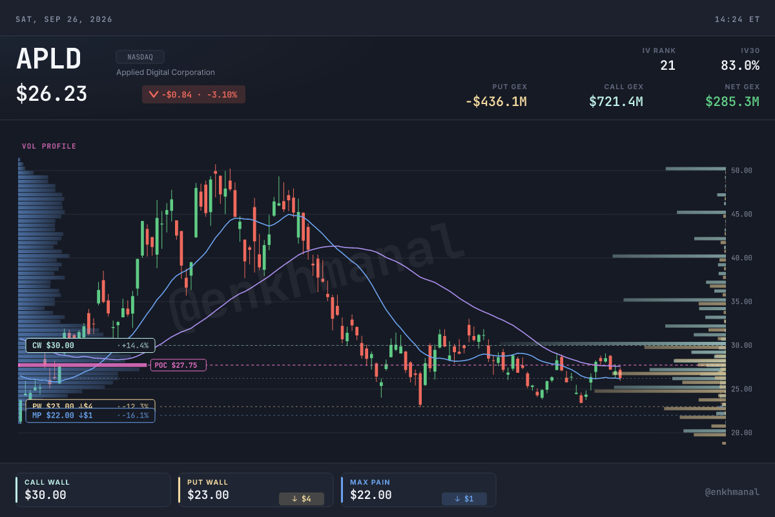
Task: Open the MAX PAIN $22.00 card
Action: coord(418,490)
